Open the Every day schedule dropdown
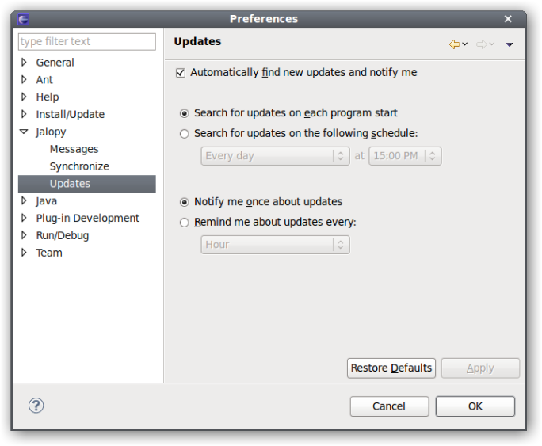The width and height of the screenshot is (542, 446). pos(275,156)
